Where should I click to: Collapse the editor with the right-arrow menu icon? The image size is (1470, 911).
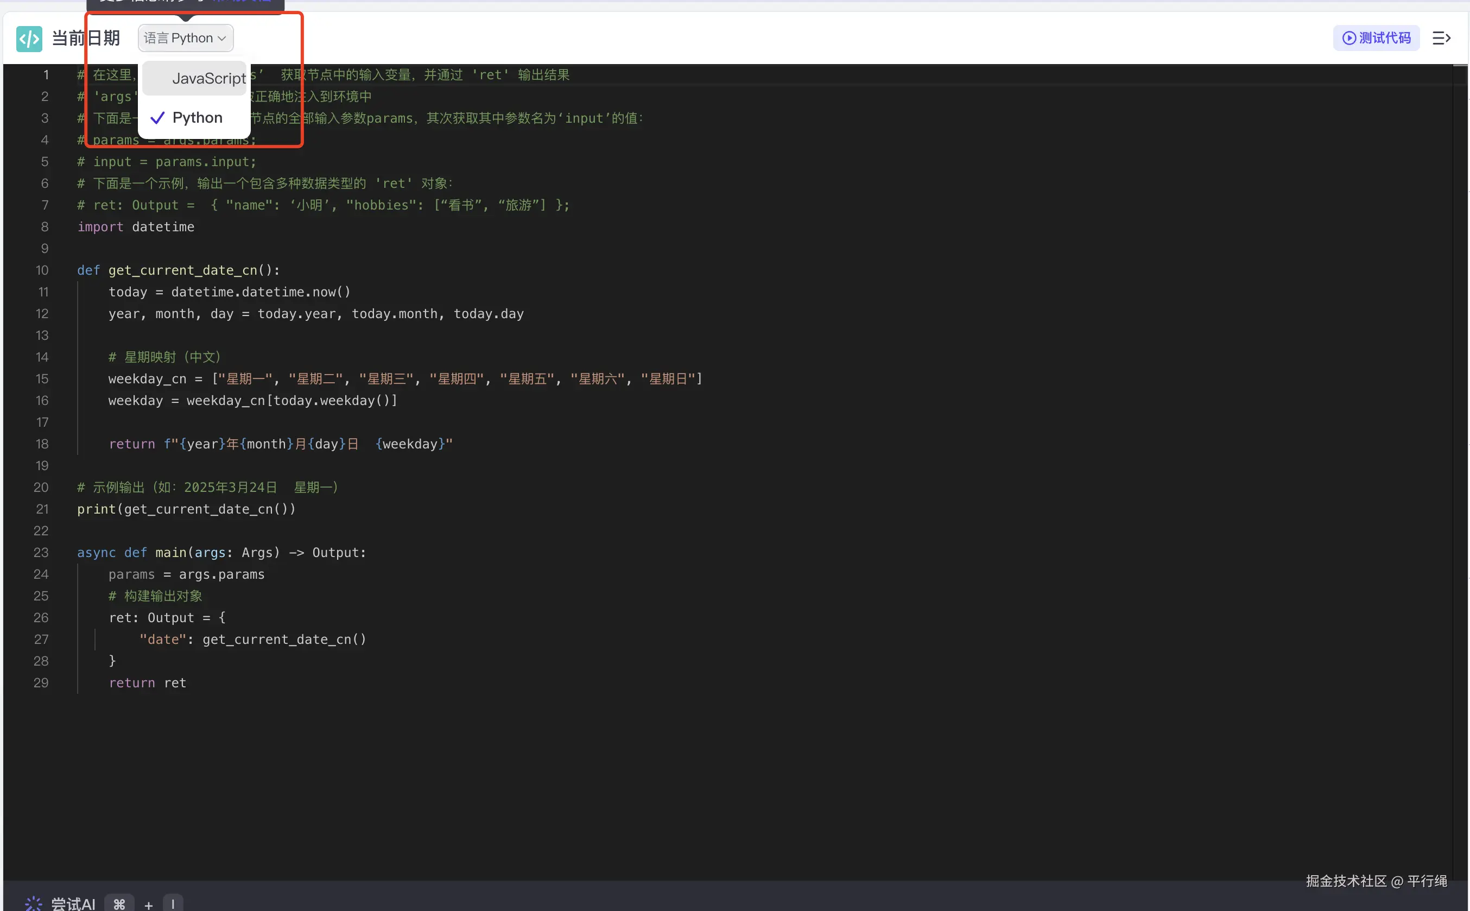[x=1441, y=39]
